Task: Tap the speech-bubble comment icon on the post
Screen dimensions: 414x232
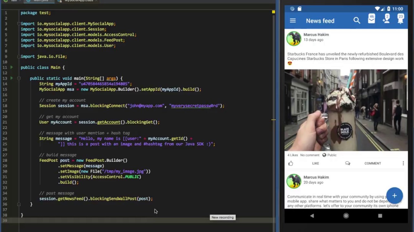Action: [348, 163]
